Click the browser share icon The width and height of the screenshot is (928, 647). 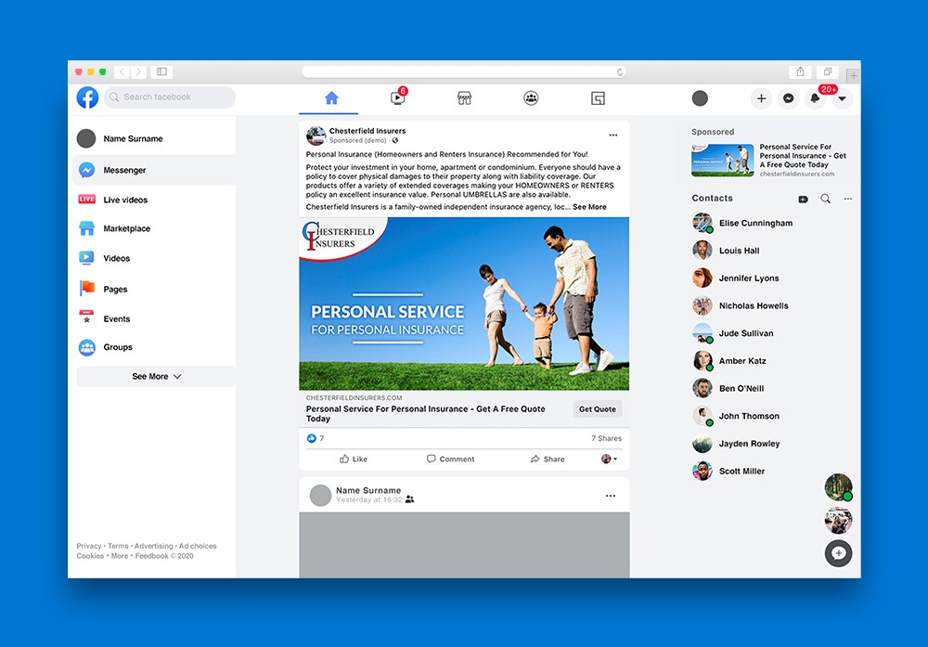pyautogui.click(x=800, y=71)
